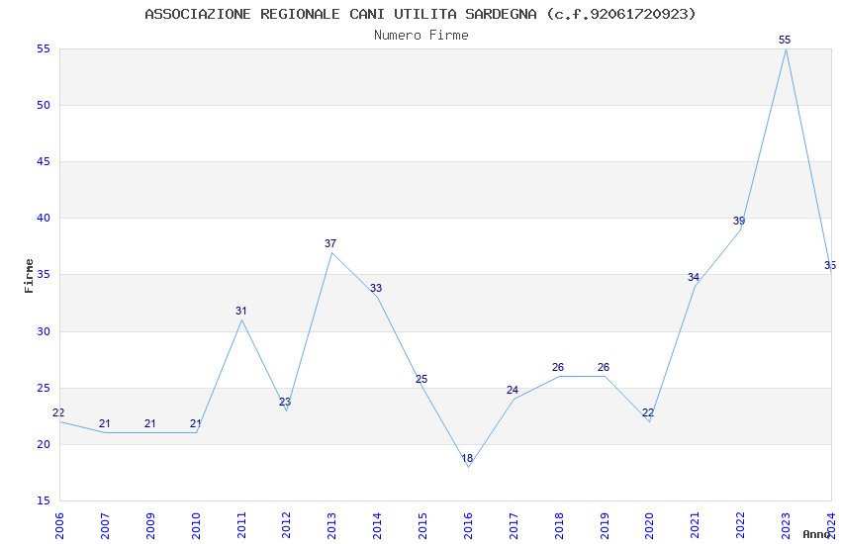The height and width of the screenshot is (544, 841).
Task: Click the x-axis year 2009
Action: point(150,525)
